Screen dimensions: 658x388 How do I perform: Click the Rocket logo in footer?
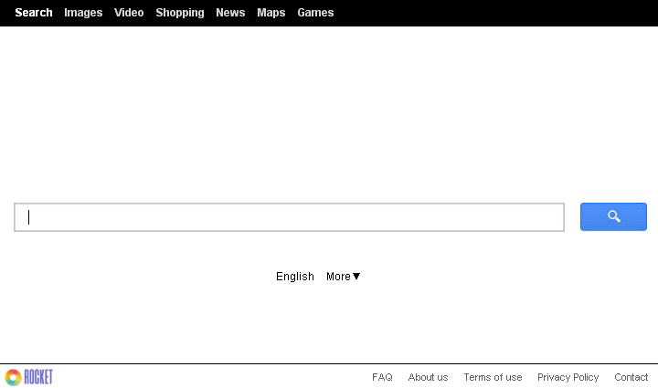click(29, 377)
